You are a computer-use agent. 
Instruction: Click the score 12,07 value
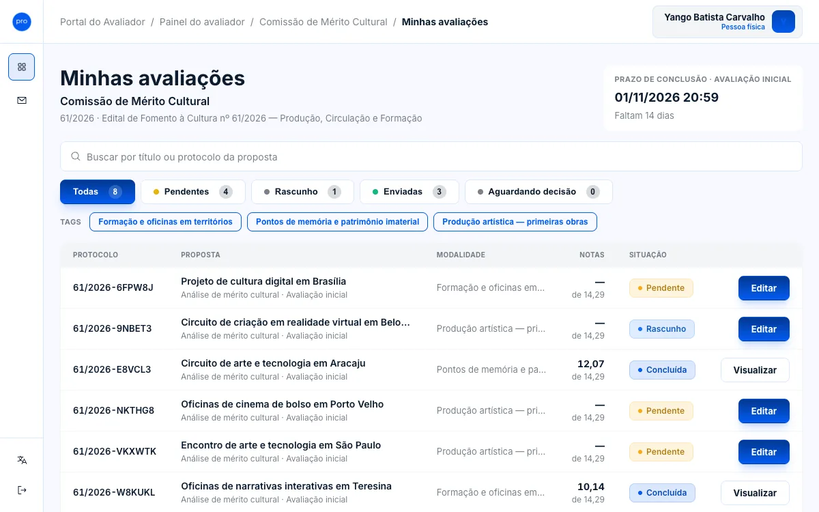pyautogui.click(x=591, y=364)
